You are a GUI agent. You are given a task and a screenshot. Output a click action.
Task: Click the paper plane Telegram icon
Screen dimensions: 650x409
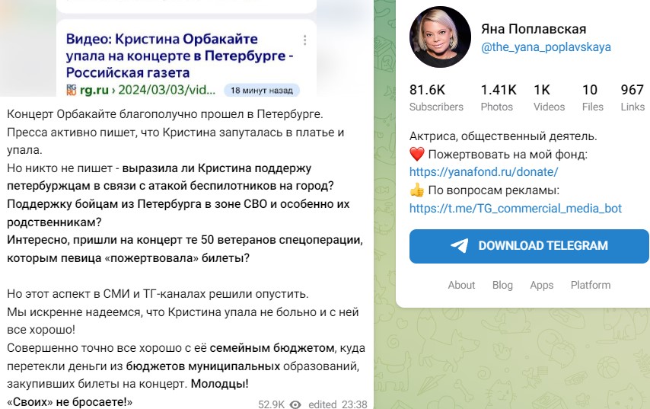click(459, 245)
